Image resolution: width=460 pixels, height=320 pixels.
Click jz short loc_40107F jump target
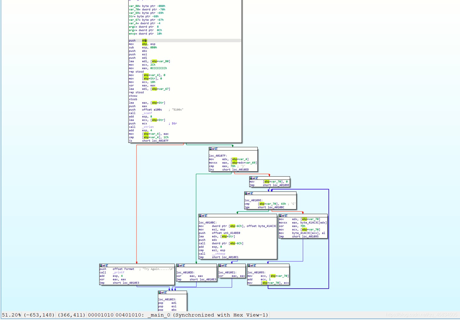pyautogui.click(x=160, y=141)
